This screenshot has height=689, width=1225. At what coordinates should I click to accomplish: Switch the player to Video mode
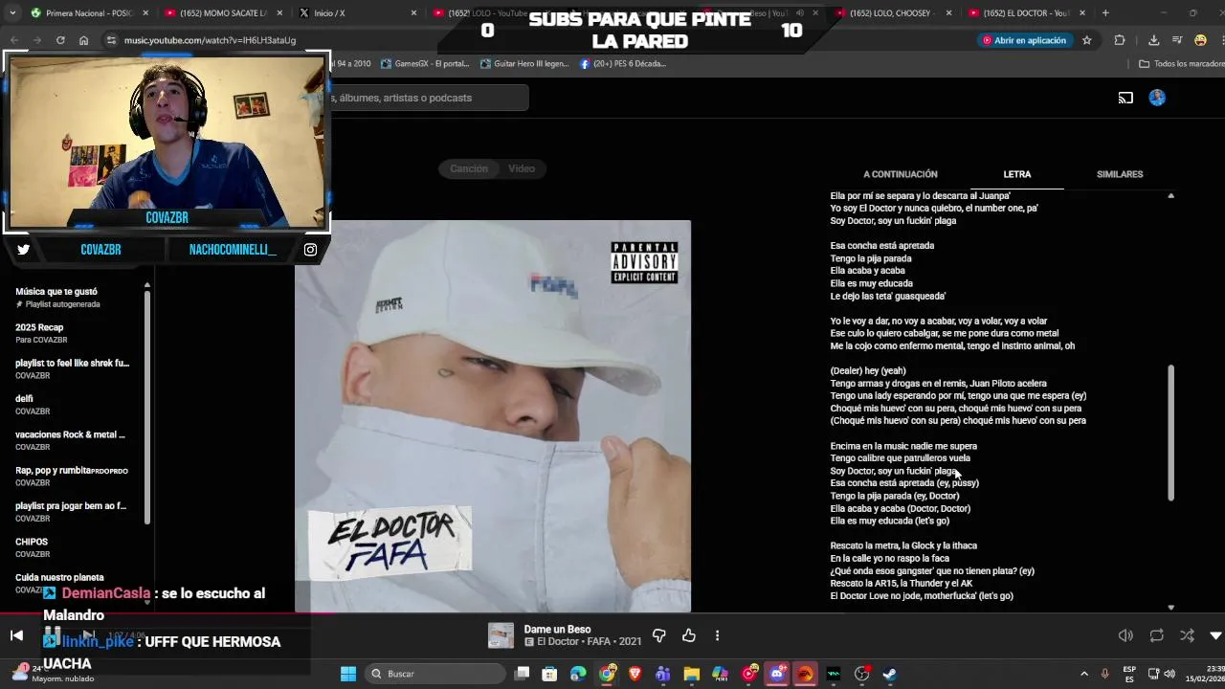pos(522,168)
